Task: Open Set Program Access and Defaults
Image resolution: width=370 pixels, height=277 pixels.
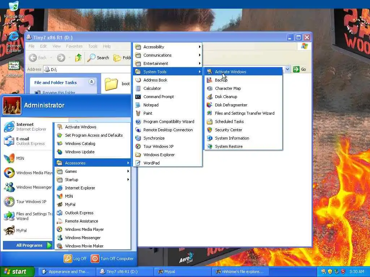Action: [92, 135]
